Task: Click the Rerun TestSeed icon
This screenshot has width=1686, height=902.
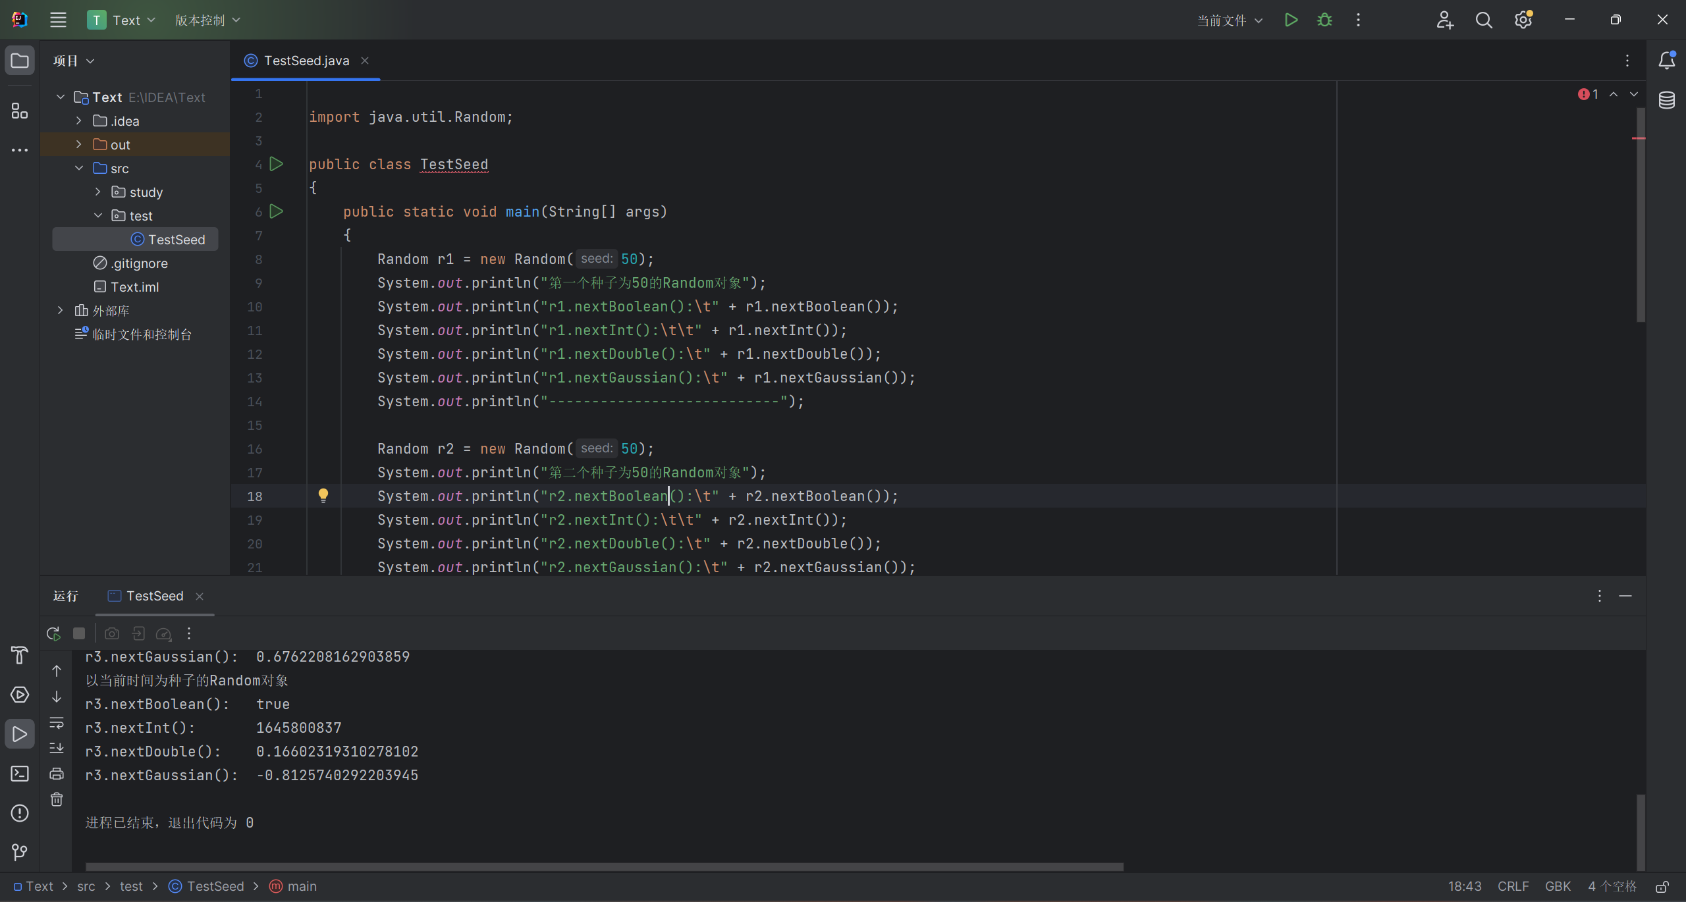Action: (x=53, y=633)
